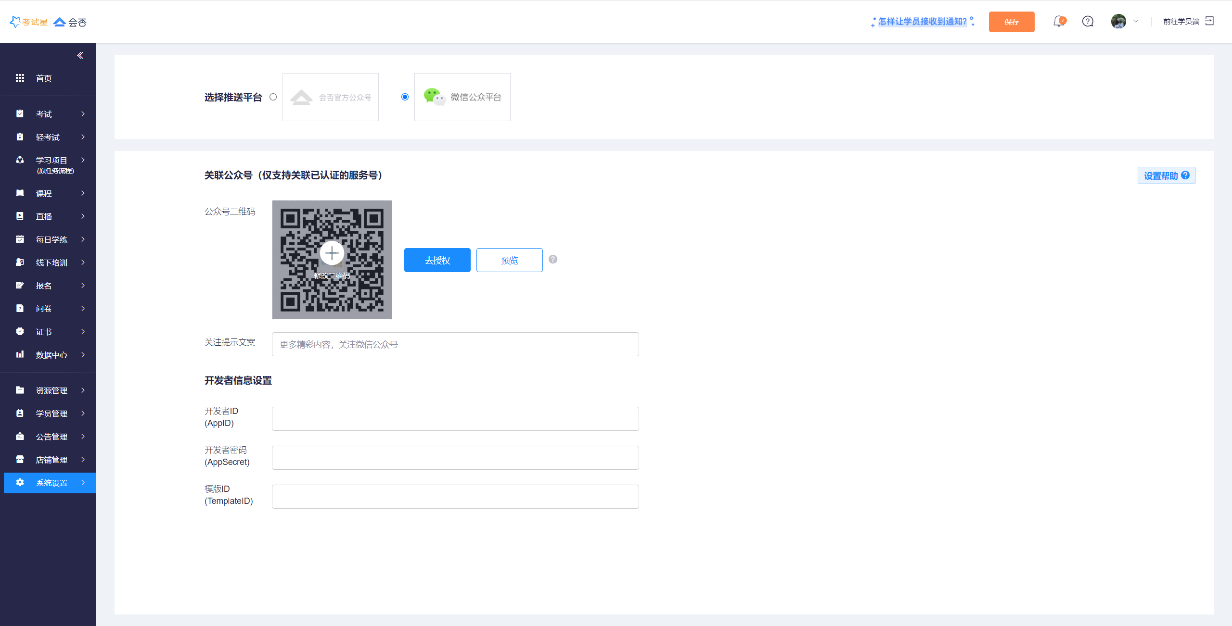This screenshot has height=626, width=1232.
Task: Select the 微信公众平台 radio button
Action: point(405,97)
